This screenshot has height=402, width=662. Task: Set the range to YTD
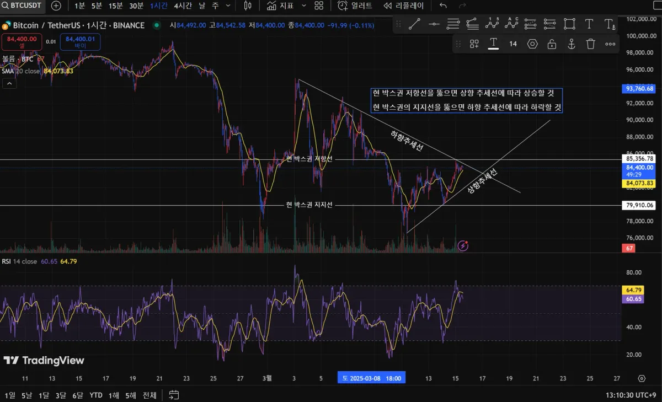coord(96,395)
